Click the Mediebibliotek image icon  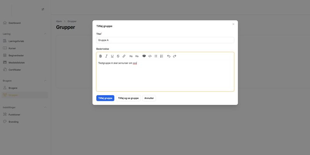[x=5, y=63]
